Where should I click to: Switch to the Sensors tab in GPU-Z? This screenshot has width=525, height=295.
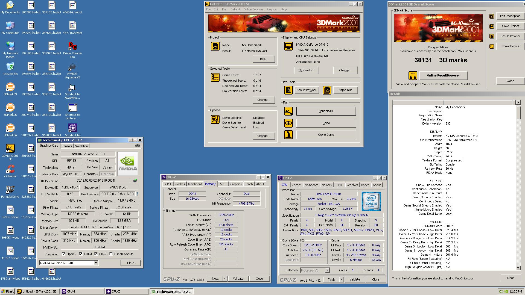click(x=67, y=146)
